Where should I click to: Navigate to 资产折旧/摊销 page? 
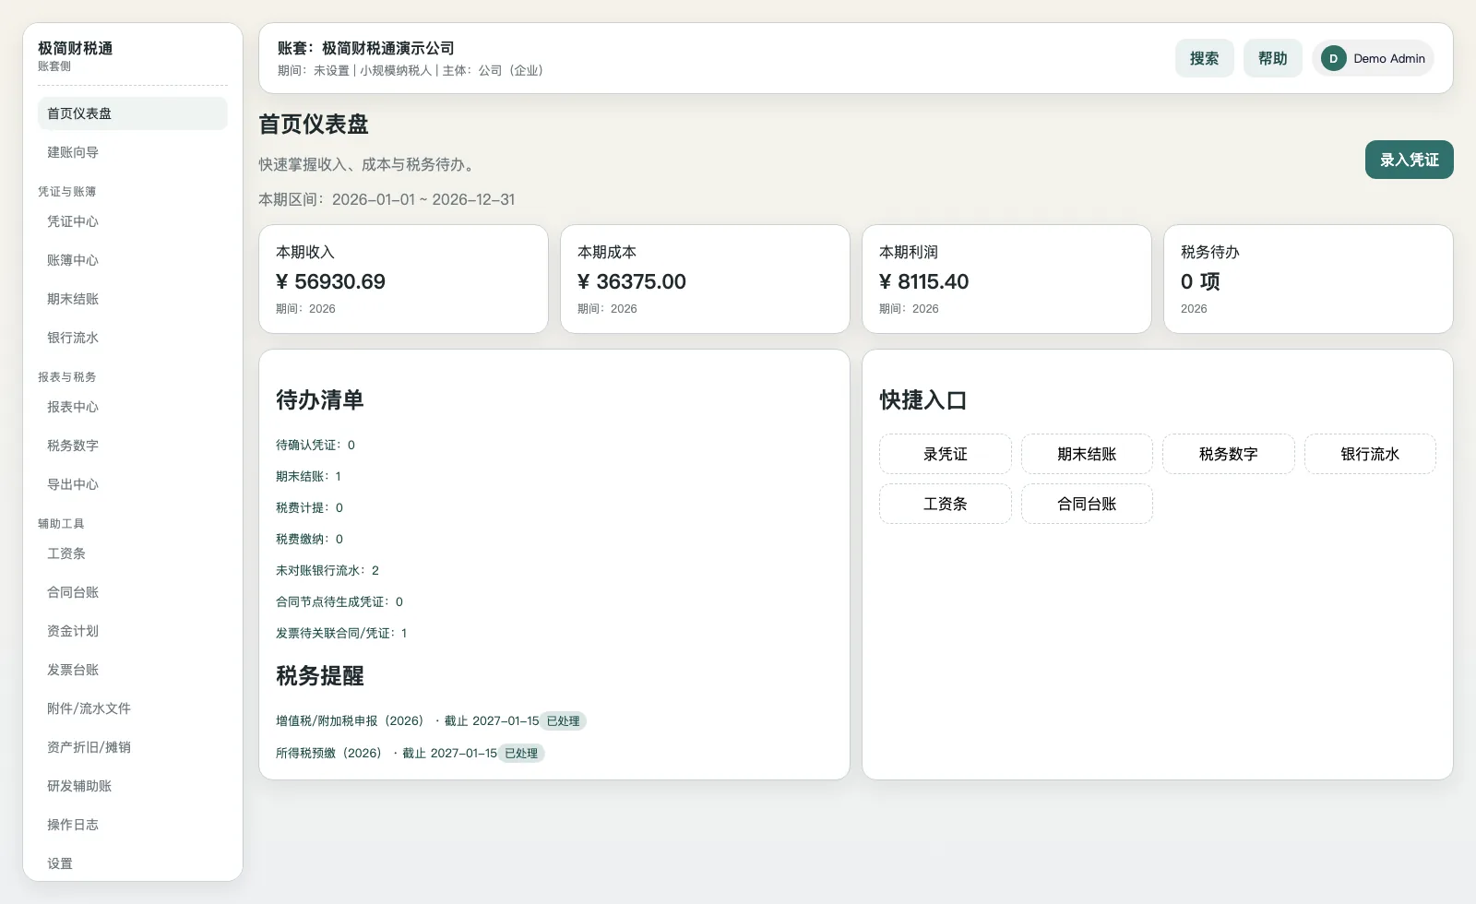pyautogui.click(x=88, y=747)
